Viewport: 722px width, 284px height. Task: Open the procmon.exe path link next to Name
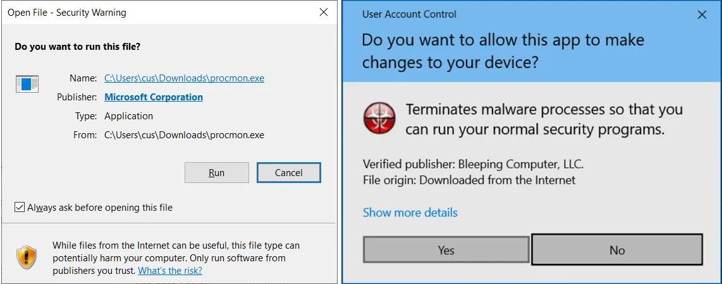184,78
